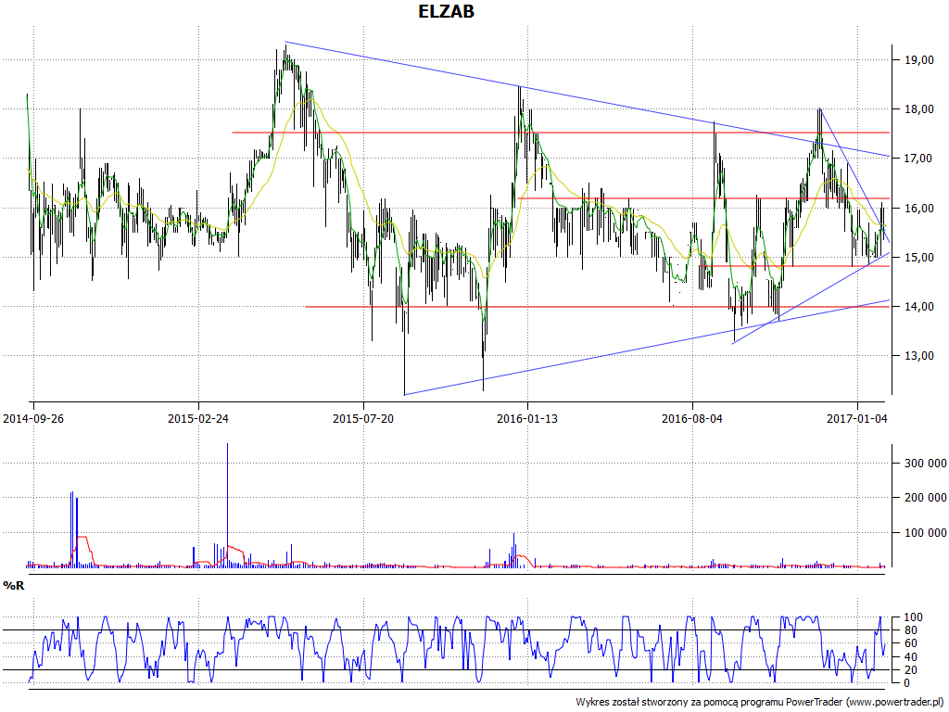This screenshot has height=712, width=949.
Task: Select the 15,00 price axis label
Action: click(918, 258)
